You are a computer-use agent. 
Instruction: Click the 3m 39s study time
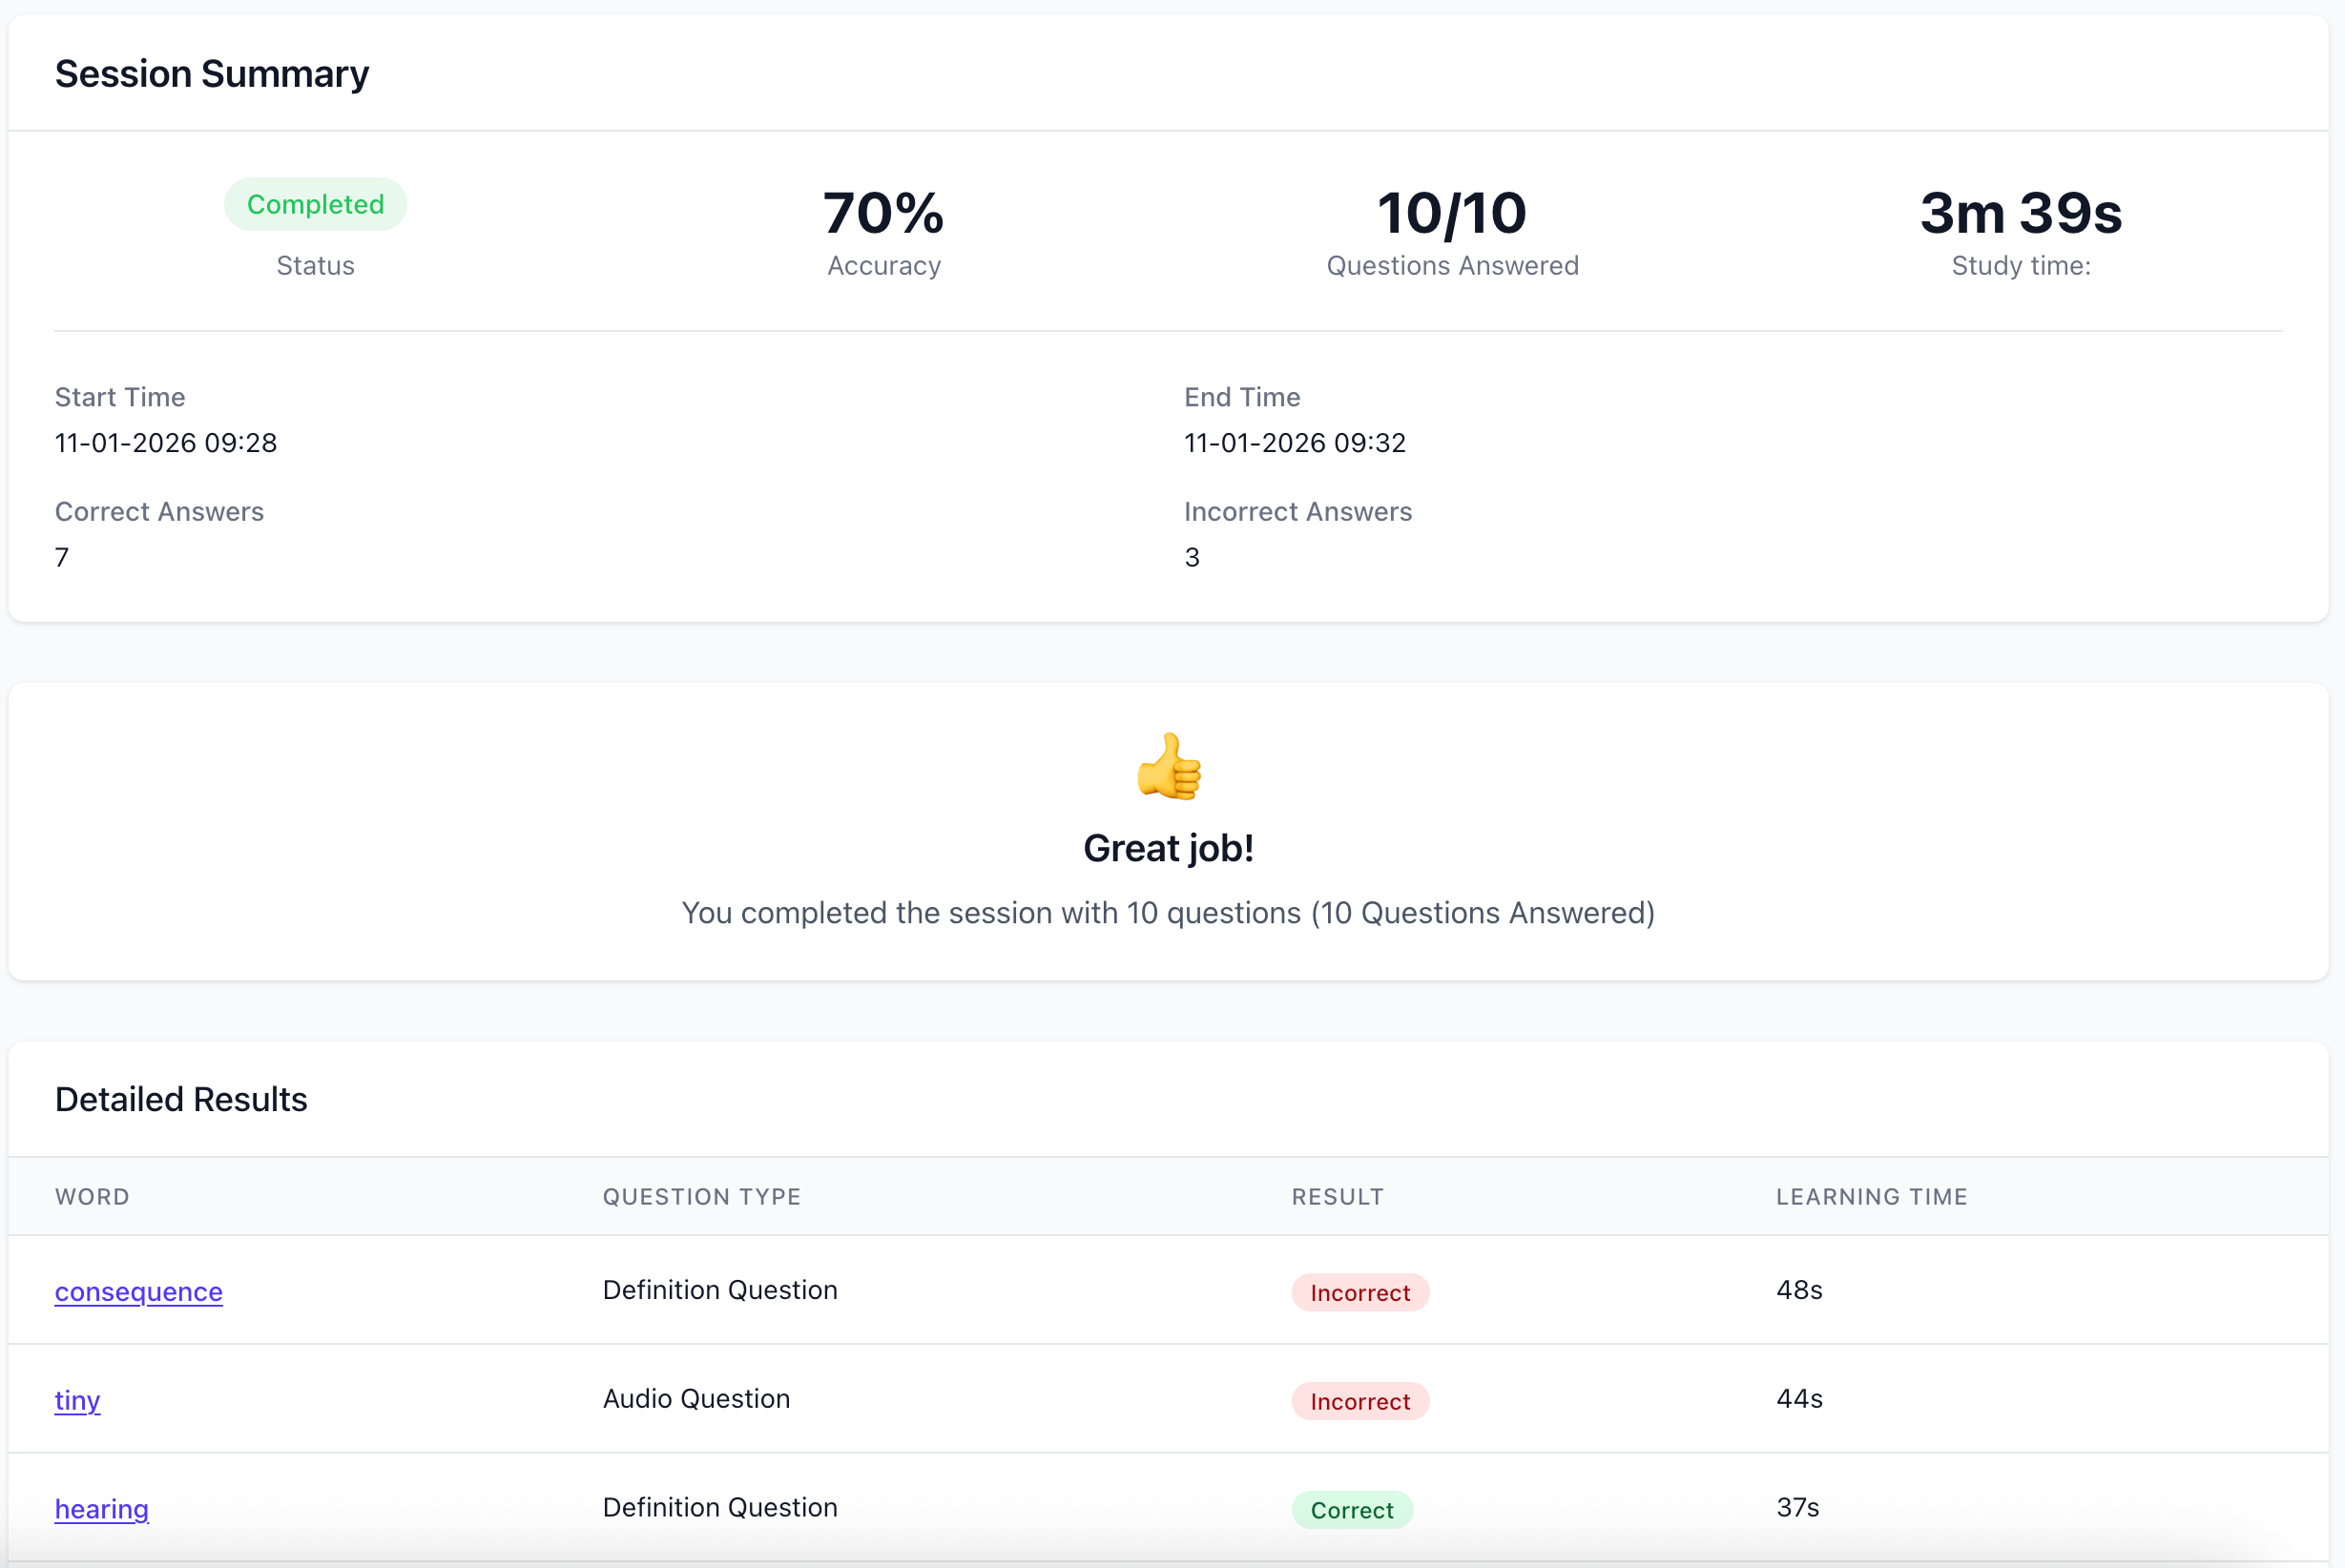[x=2020, y=213]
